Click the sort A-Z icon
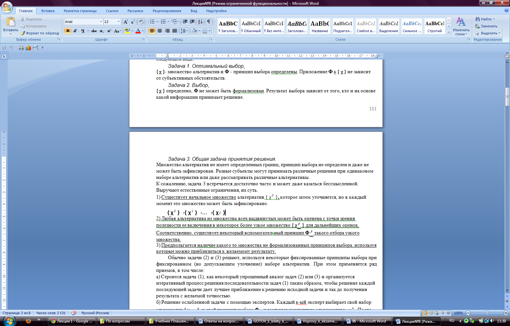 200,22
